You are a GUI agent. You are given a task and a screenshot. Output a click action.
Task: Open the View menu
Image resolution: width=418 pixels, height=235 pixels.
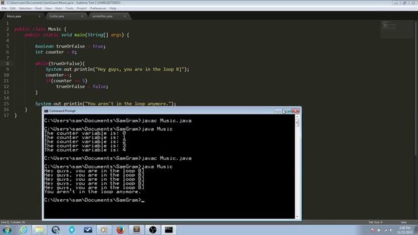click(x=48, y=8)
